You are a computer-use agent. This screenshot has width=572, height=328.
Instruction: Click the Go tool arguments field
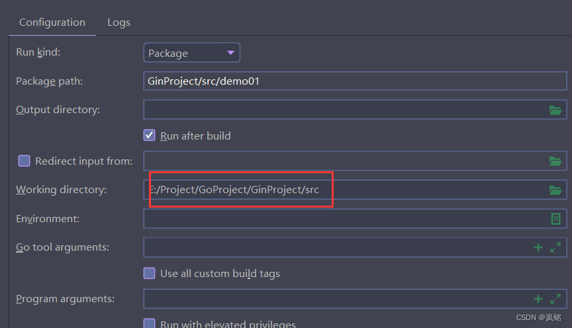click(356, 247)
